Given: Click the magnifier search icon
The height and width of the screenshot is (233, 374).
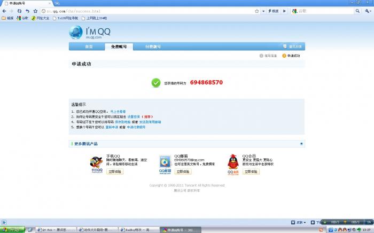Looking at the screenshot, I should [357, 11].
